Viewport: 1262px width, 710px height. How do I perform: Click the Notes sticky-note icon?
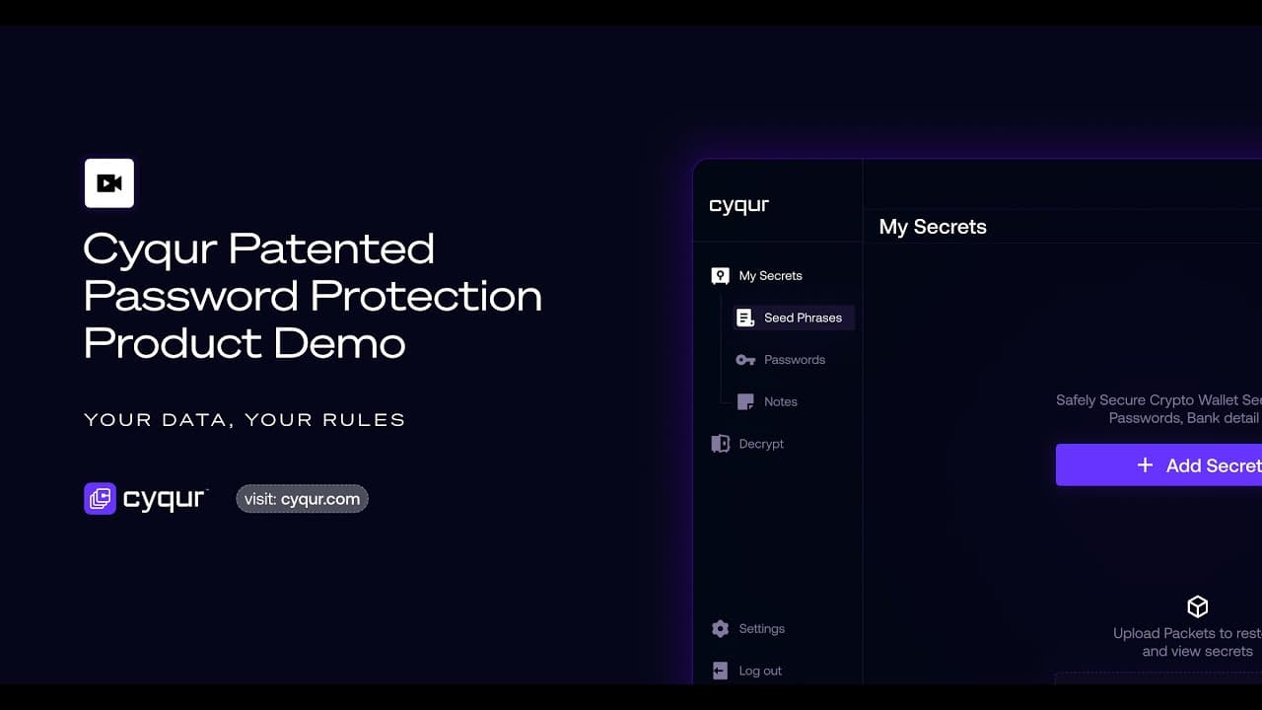tap(745, 401)
